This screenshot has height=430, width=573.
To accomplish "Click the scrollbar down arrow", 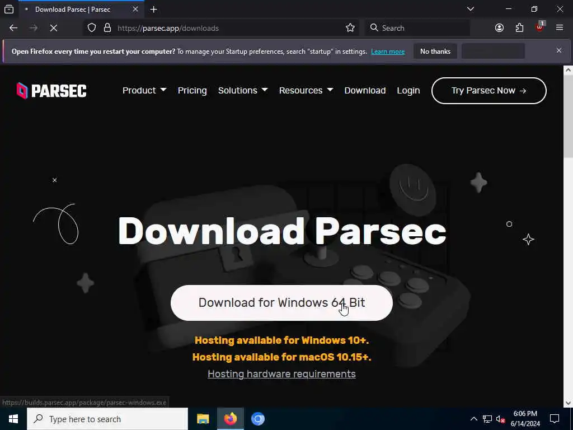I will 568,403.
